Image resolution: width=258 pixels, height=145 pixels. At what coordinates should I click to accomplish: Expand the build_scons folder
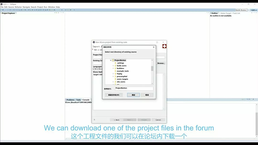(x=113, y=66)
